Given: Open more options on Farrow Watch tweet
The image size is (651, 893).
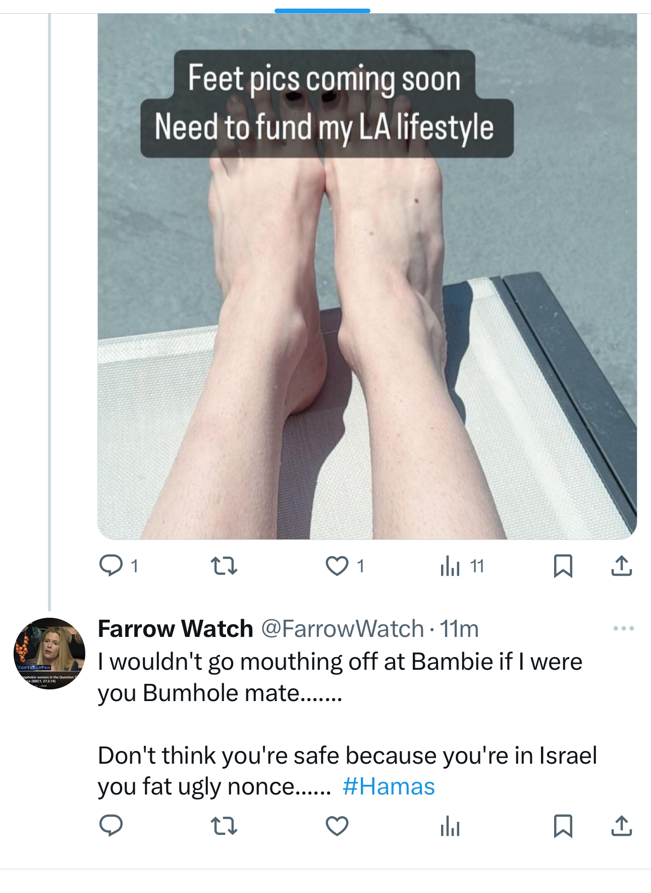Looking at the screenshot, I should (x=623, y=628).
